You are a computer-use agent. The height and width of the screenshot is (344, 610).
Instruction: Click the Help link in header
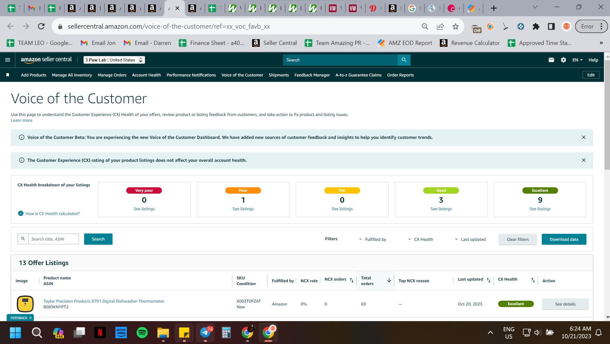pyautogui.click(x=593, y=60)
